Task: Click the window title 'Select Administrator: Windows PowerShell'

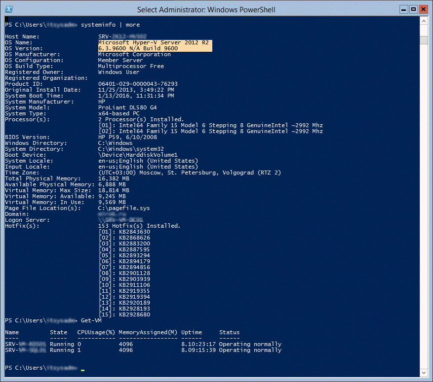Action: click(206, 10)
